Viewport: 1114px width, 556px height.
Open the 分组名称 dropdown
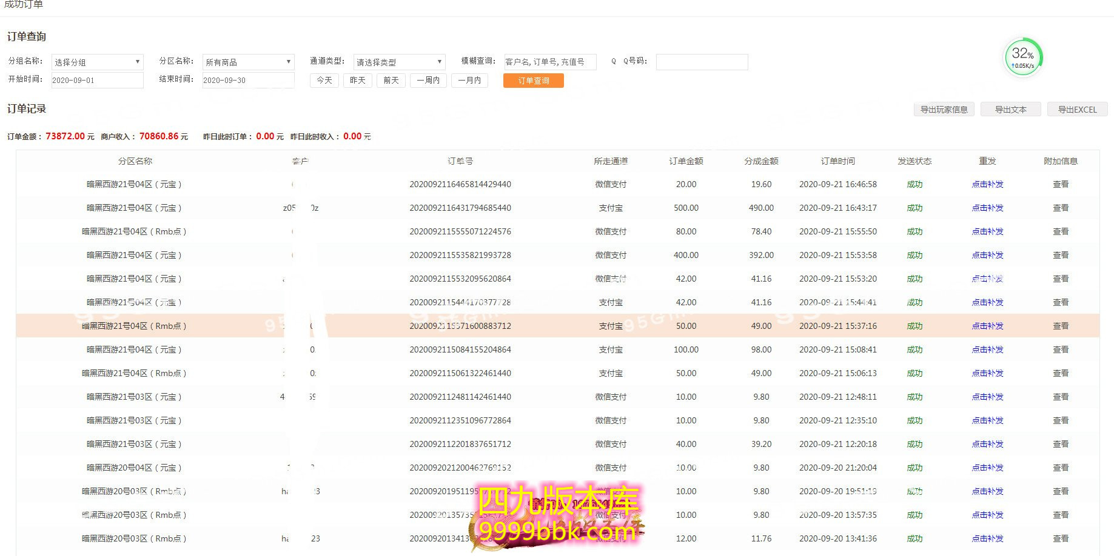coord(97,62)
